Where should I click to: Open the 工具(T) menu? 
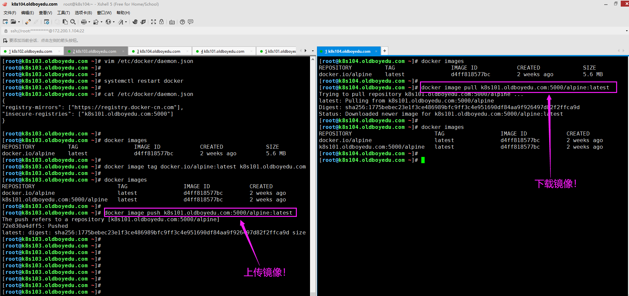pos(63,13)
